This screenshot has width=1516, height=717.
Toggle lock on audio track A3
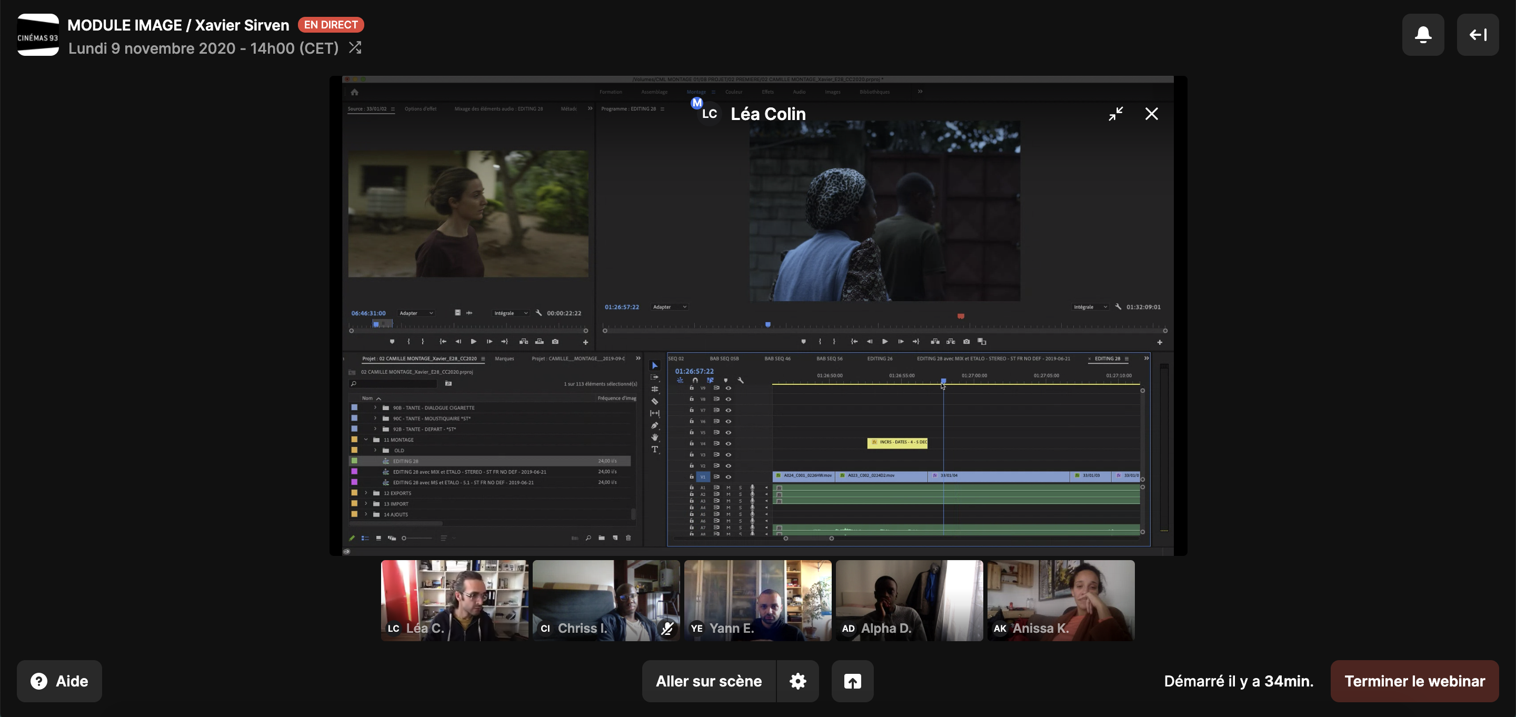pos(692,501)
